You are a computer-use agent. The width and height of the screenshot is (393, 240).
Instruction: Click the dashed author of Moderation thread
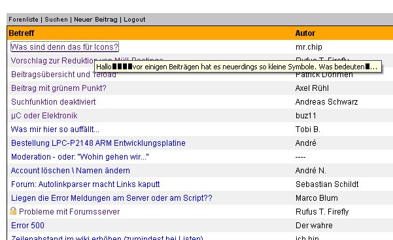coord(300,157)
